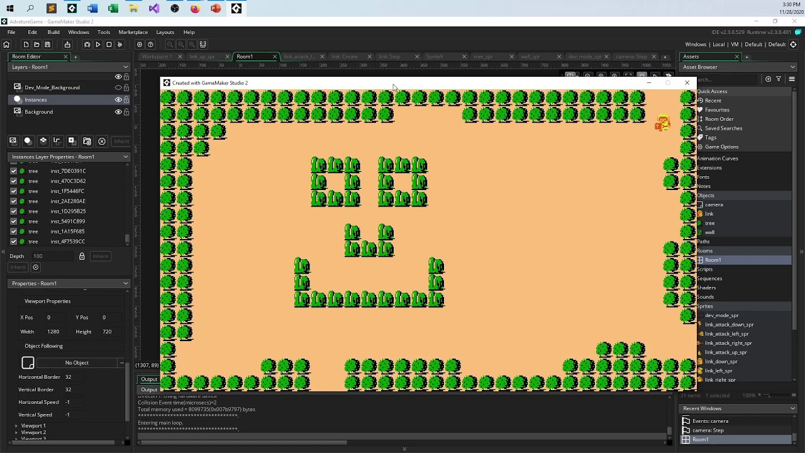Start the debugger with the bug icon
The image size is (805, 453).
point(87,45)
